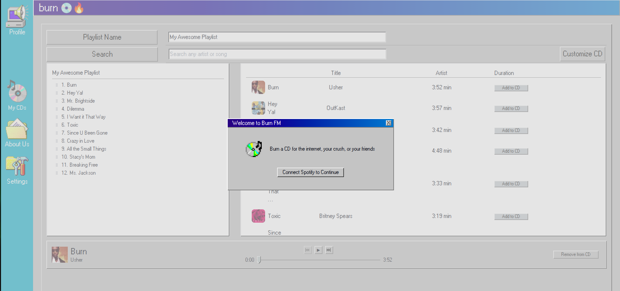
Task: Close the Welcome to Burn FM dialog
Action: pos(388,123)
